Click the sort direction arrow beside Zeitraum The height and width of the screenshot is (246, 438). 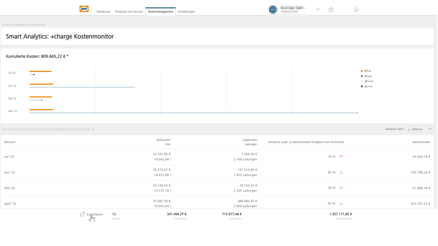point(409,129)
